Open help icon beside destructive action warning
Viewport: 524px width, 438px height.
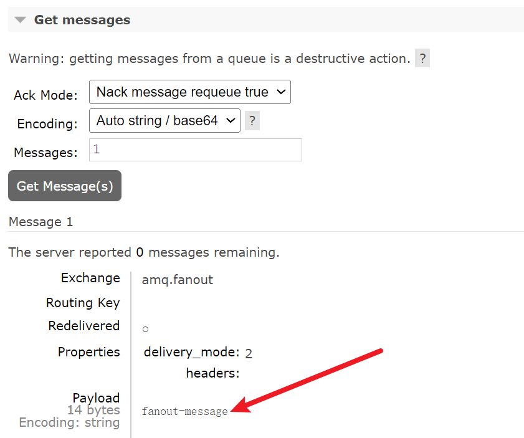click(x=422, y=59)
